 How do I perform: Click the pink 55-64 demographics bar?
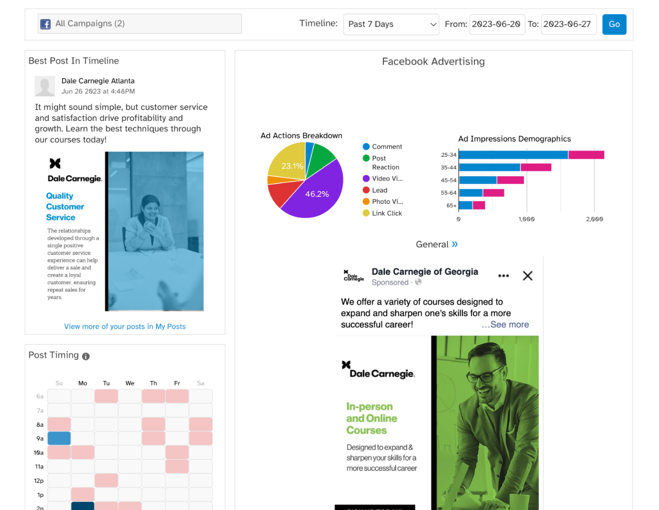[x=494, y=193]
